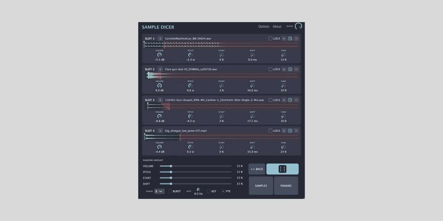Viewport: 443px width, 221px height.
Task: Load the next sample in Slot 1
Action: click(x=284, y=39)
